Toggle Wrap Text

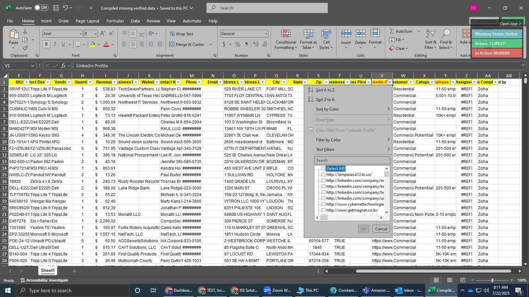(x=182, y=34)
